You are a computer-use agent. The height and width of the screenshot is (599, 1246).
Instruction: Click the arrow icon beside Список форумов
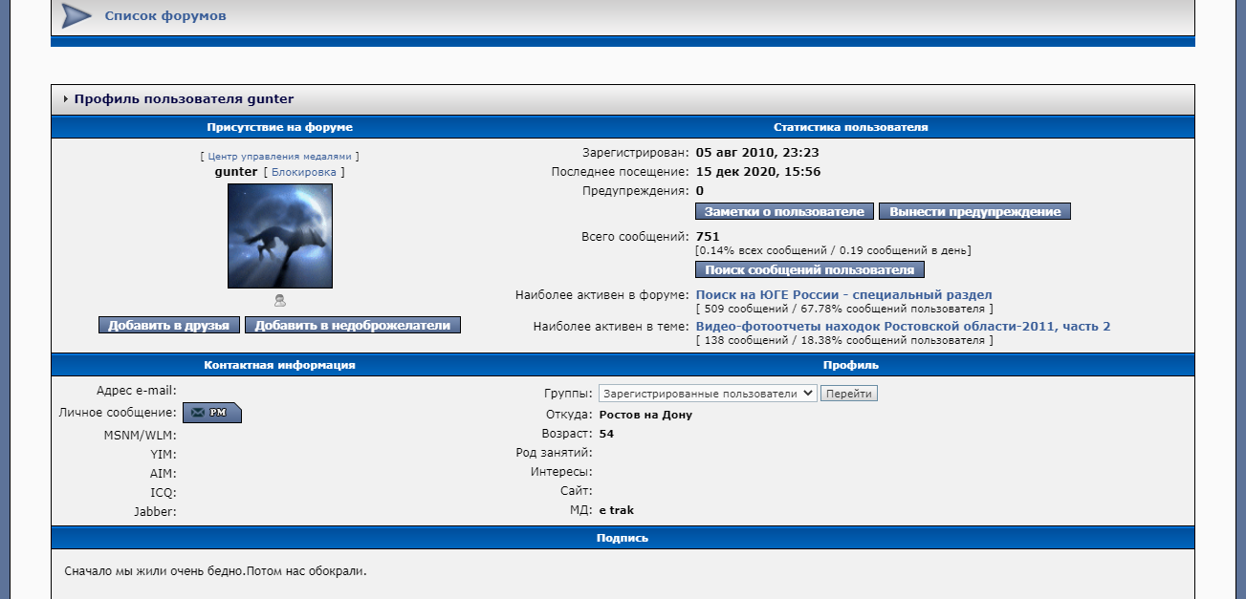tap(75, 15)
